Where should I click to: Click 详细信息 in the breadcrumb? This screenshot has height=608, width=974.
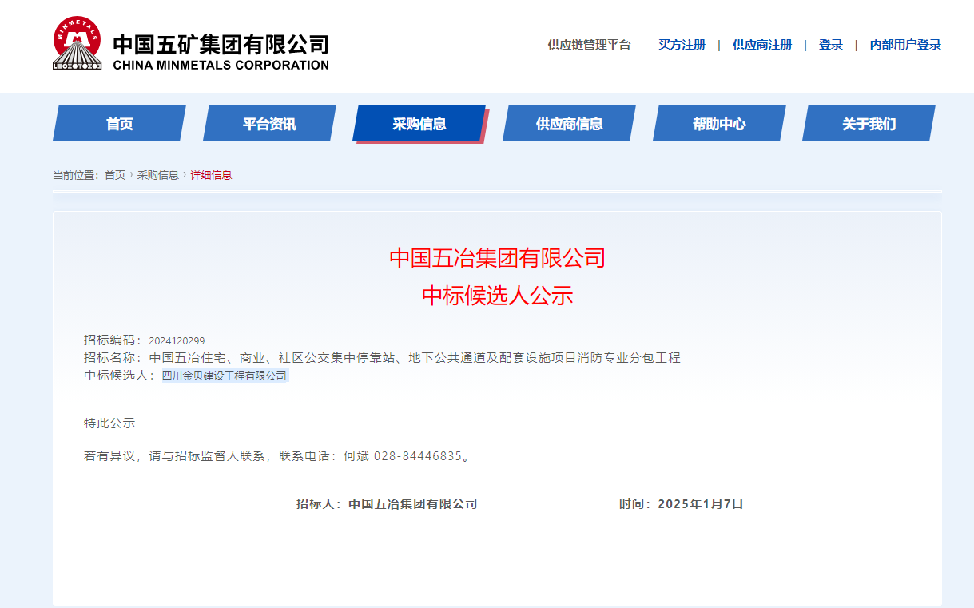(x=211, y=175)
